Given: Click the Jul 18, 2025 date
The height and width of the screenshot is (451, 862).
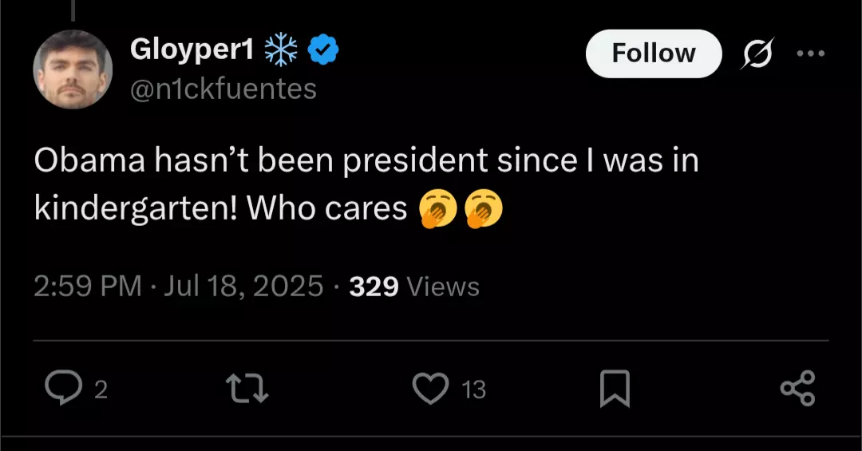Looking at the screenshot, I should pyautogui.click(x=243, y=286).
